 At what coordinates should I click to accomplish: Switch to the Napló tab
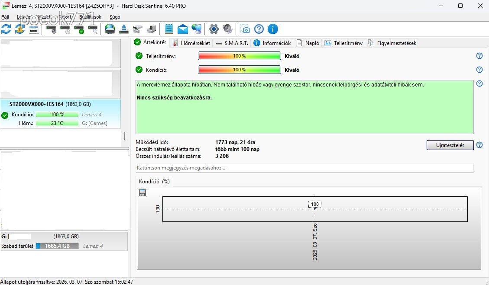308,43
